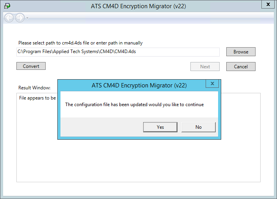Click the "Result Window:" label
The height and width of the screenshot is (199, 277).
point(34,88)
